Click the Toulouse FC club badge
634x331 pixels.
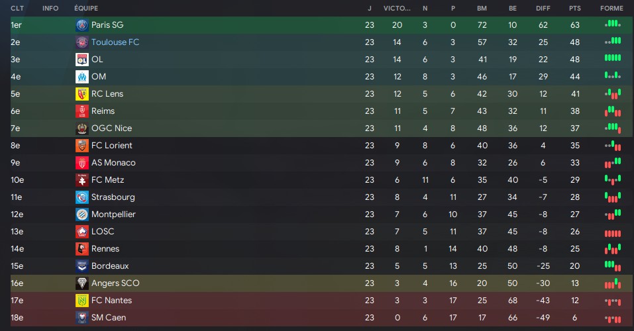click(x=82, y=42)
